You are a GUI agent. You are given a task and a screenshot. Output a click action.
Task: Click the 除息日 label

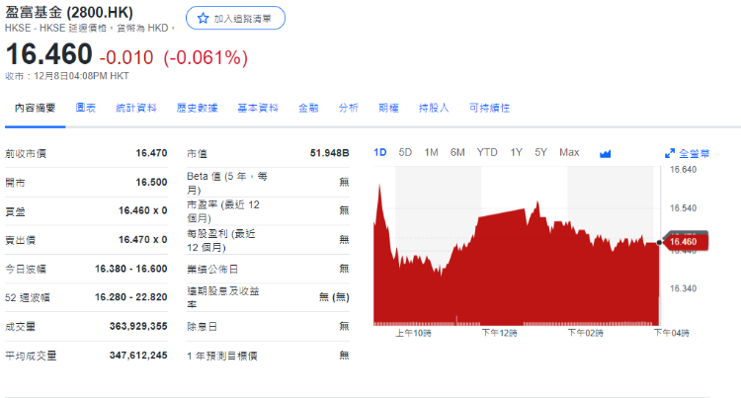pos(202,327)
